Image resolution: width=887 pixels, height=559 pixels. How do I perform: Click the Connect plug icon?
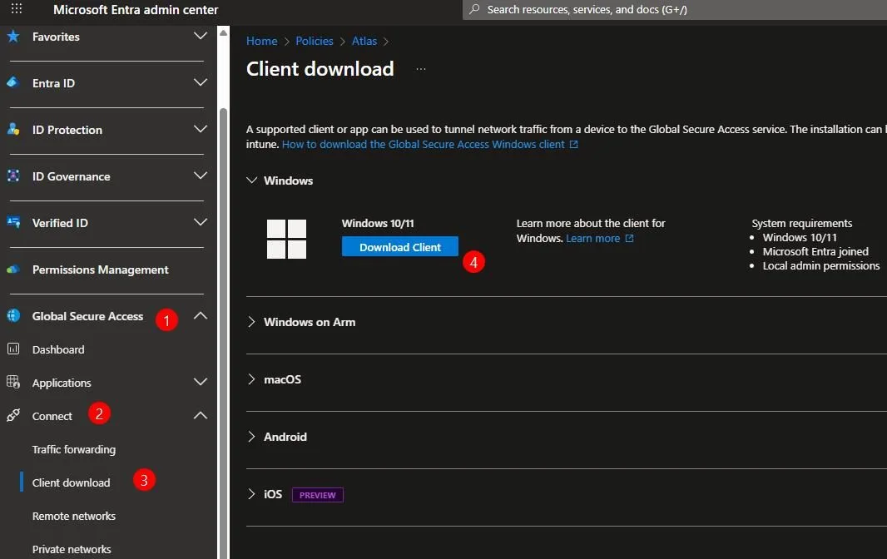coord(13,415)
